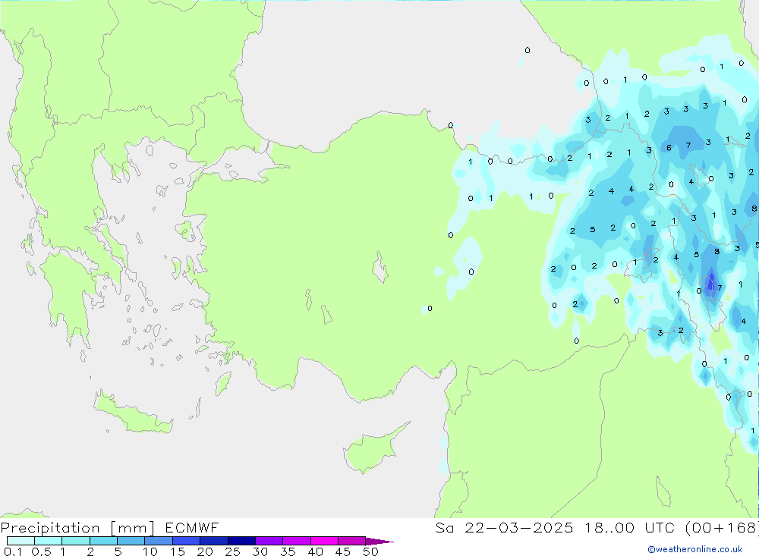Click the '50' legend scale label
Viewport: 759px width, 556px height.
point(371,551)
